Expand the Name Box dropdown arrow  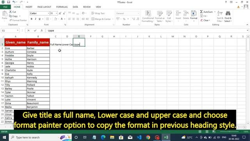point(18,31)
